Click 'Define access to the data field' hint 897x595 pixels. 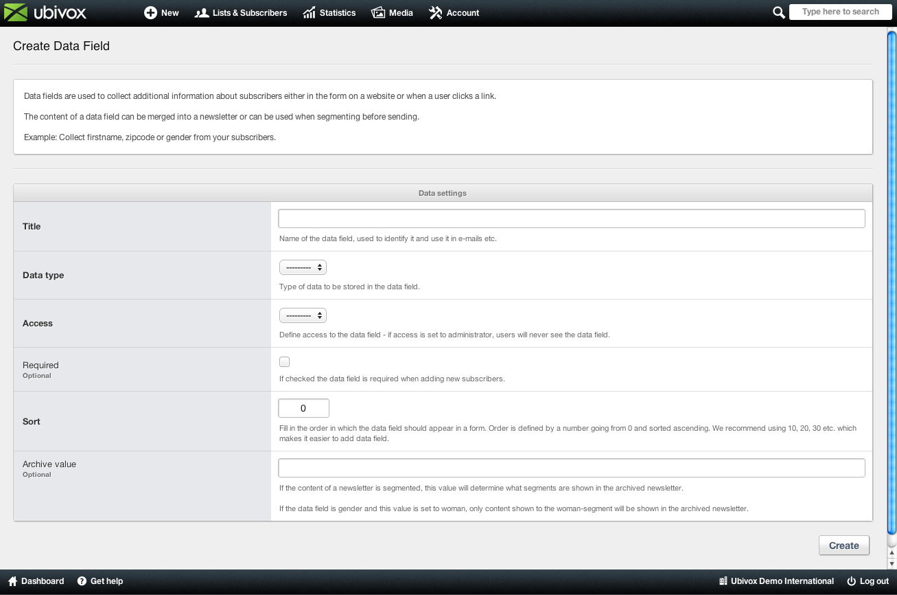[444, 335]
